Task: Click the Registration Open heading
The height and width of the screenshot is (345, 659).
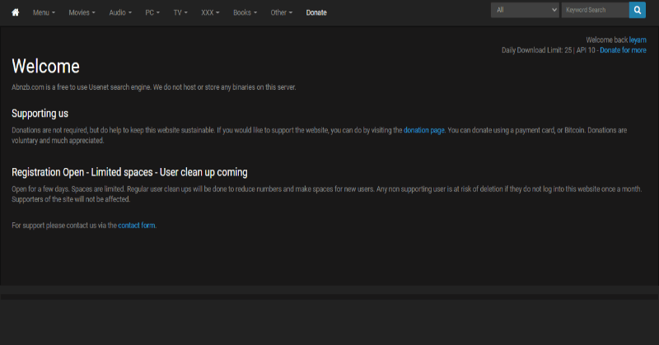Action: [x=129, y=172]
